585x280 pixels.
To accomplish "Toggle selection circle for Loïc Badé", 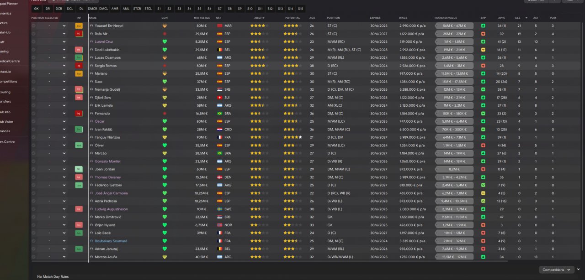I will pyautogui.click(x=33, y=233).
